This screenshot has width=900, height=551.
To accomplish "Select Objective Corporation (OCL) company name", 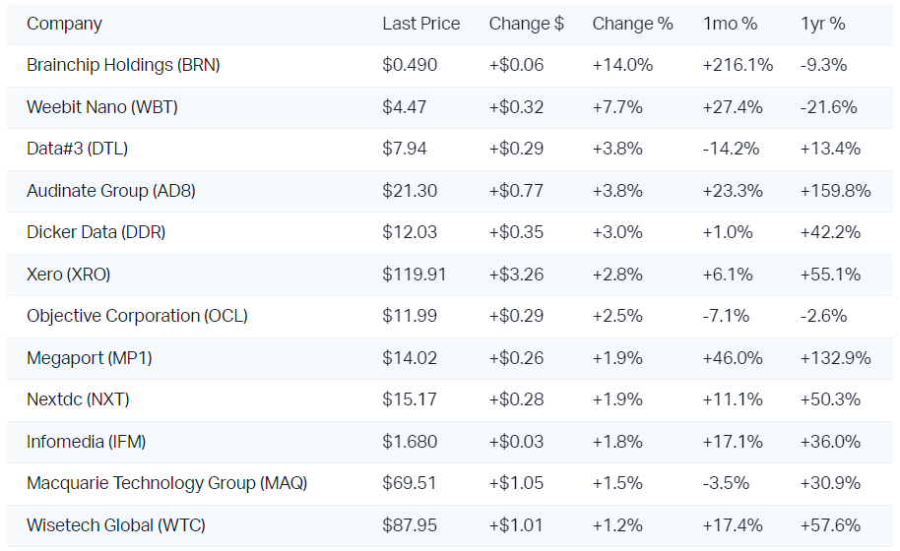I will (137, 316).
